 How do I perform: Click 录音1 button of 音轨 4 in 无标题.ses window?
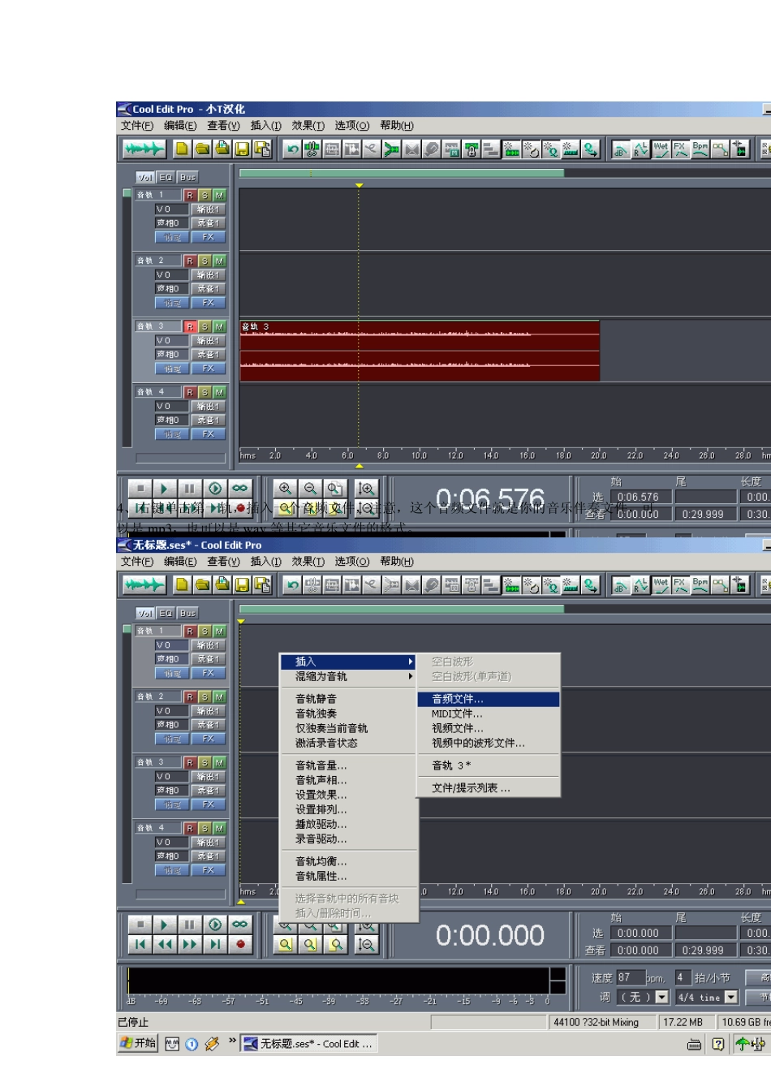coord(209,856)
